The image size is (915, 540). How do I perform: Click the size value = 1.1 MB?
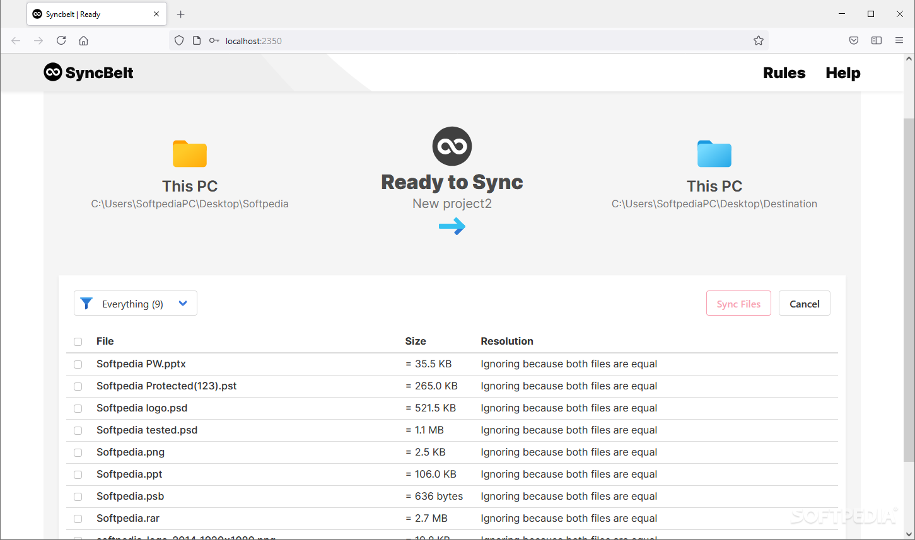click(424, 430)
